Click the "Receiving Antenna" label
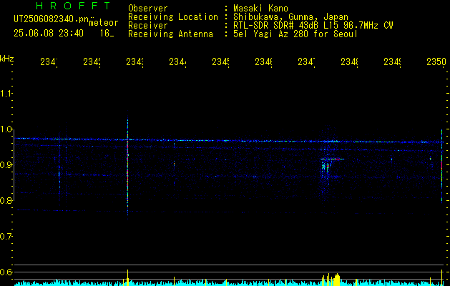Screen dimensions: 450x286 pyautogui.click(x=170, y=34)
